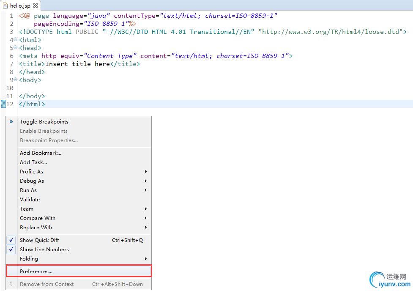Collapse the head tag fold at line 5
This screenshot has height=291, width=413.
pyautogui.click(x=16, y=47)
